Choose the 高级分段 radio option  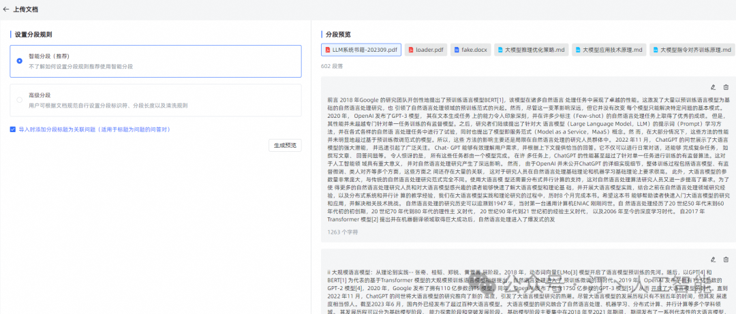(x=19, y=100)
